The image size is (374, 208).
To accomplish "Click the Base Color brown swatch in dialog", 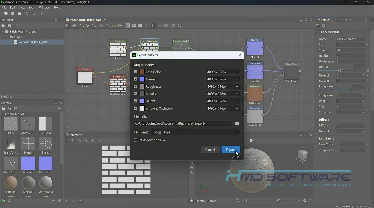I will click(142, 72).
